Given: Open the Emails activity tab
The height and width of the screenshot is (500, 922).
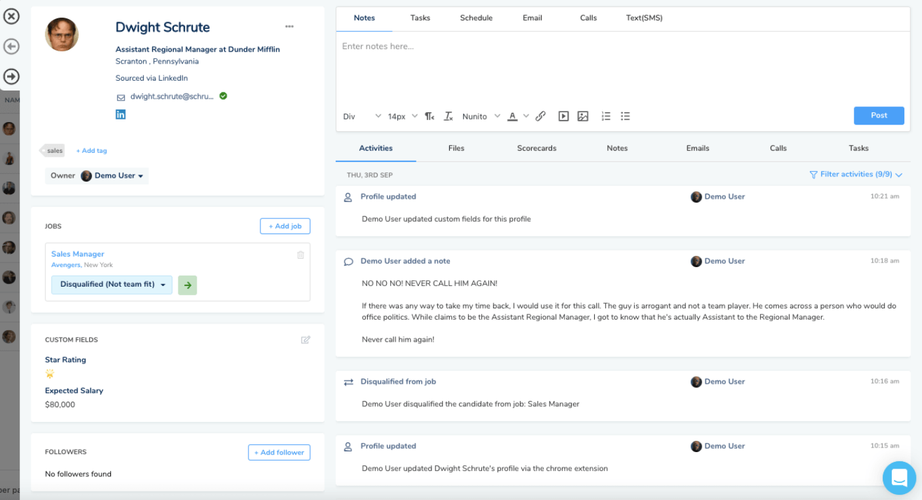Looking at the screenshot, I should tap(698, 148).
